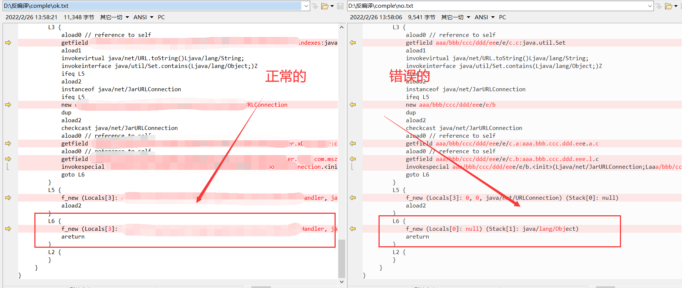Click left pane 'L6 {' label line
682x288 pixels.
[55, 221]
